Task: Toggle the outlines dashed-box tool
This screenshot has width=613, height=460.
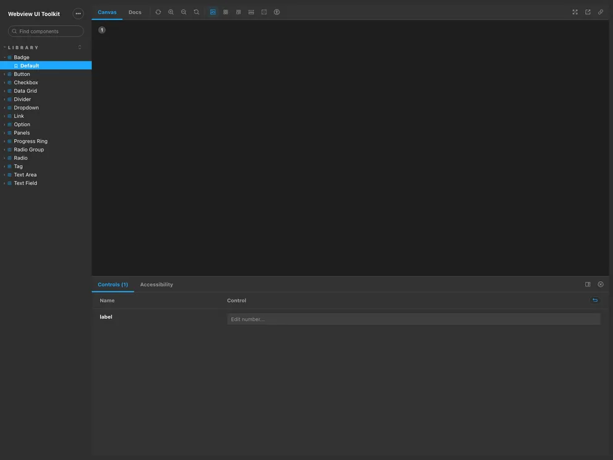Action: [x=264, y=12]
